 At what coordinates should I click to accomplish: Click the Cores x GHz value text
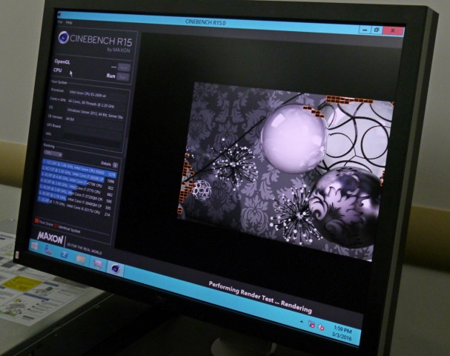(x=91, y=103)
